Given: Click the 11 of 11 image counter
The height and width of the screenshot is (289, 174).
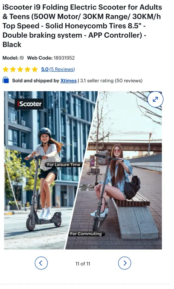Looking at the screenshot, I should [83, 264].
